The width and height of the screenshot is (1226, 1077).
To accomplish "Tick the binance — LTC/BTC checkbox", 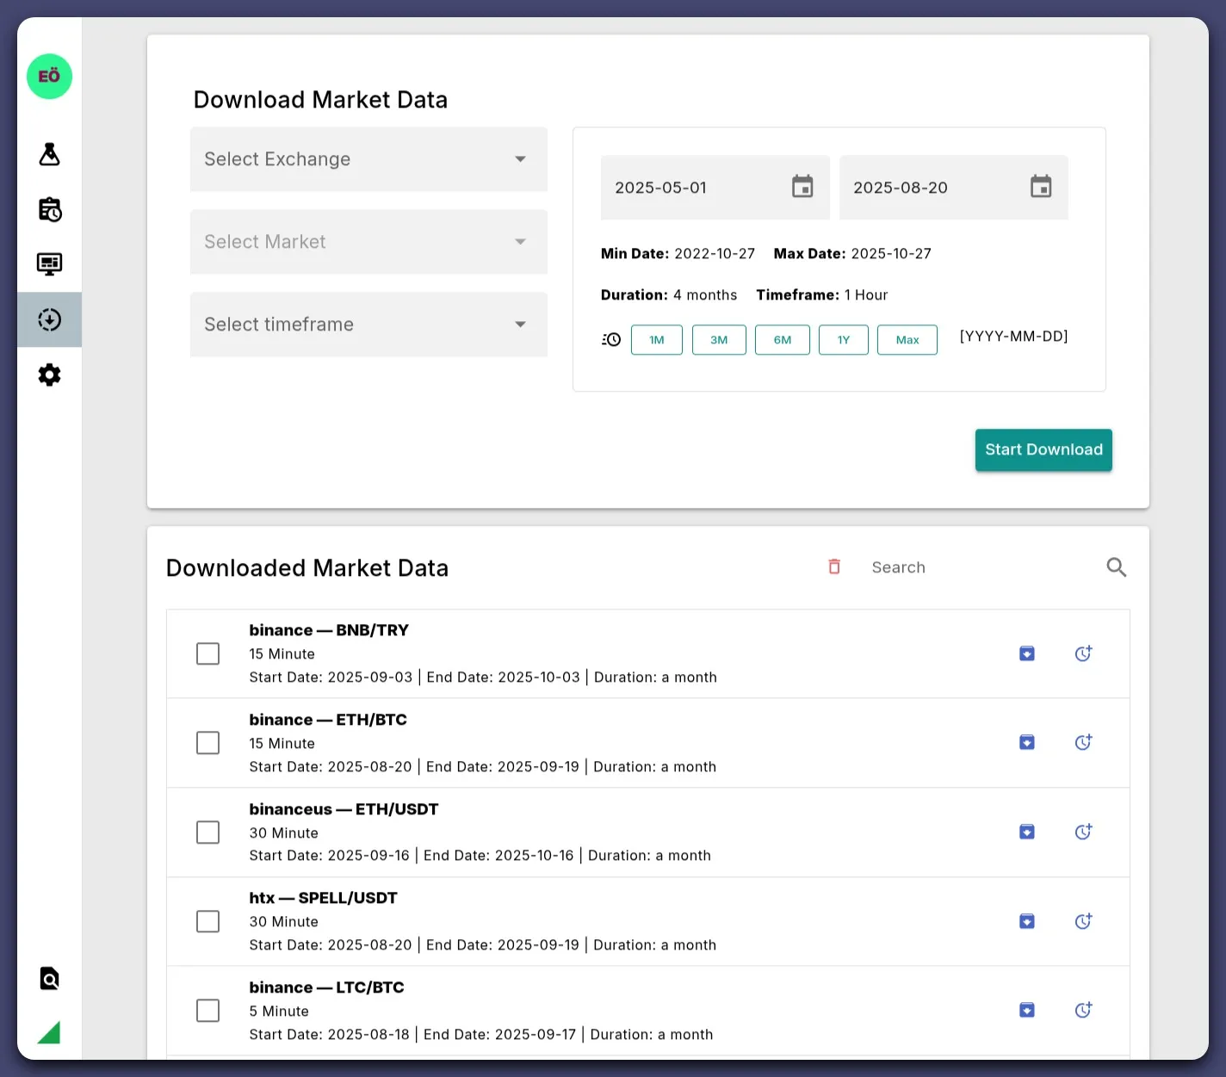I will [x=207, y=1010].
